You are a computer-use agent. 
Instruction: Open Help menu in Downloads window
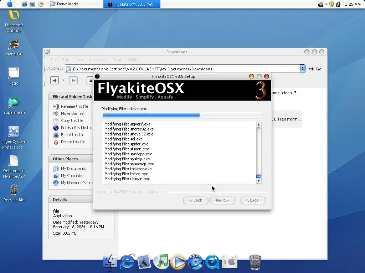pos(133,60)
